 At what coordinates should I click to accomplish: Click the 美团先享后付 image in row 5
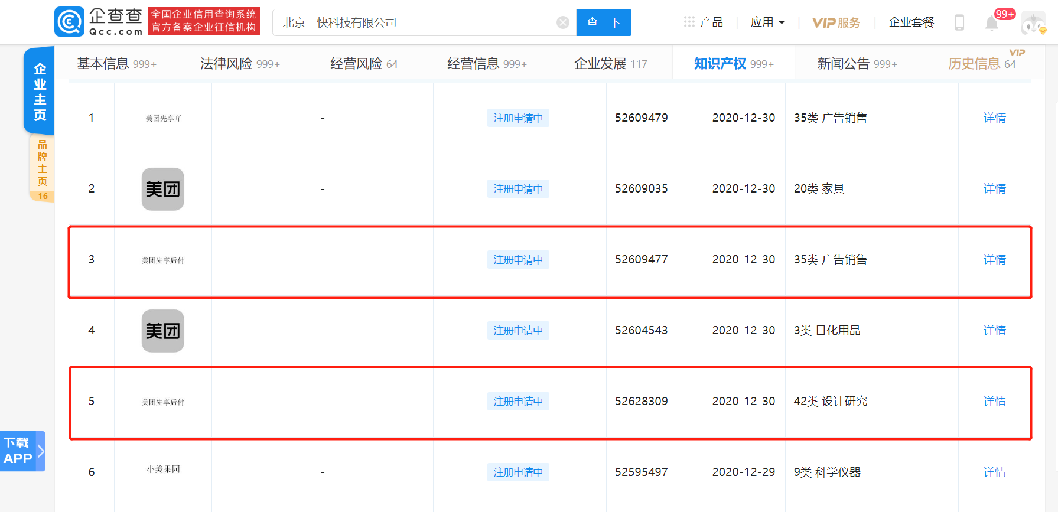tap(163, 402)
